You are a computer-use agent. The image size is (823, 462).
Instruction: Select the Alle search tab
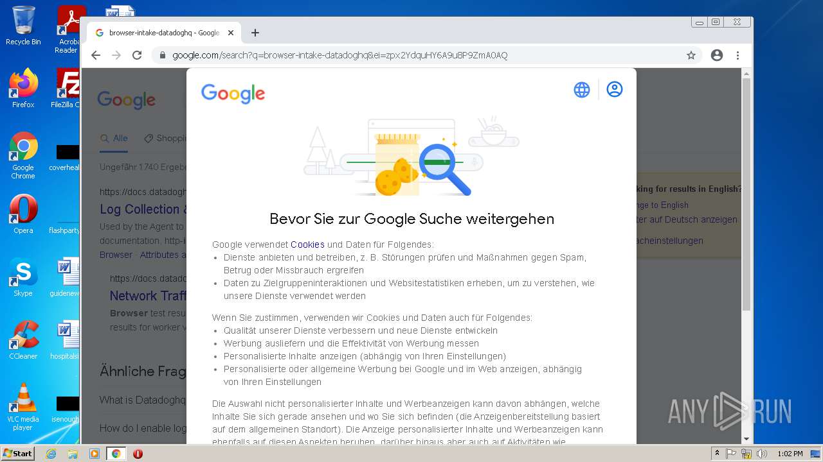pyautogui.click(x=114, y=138)
